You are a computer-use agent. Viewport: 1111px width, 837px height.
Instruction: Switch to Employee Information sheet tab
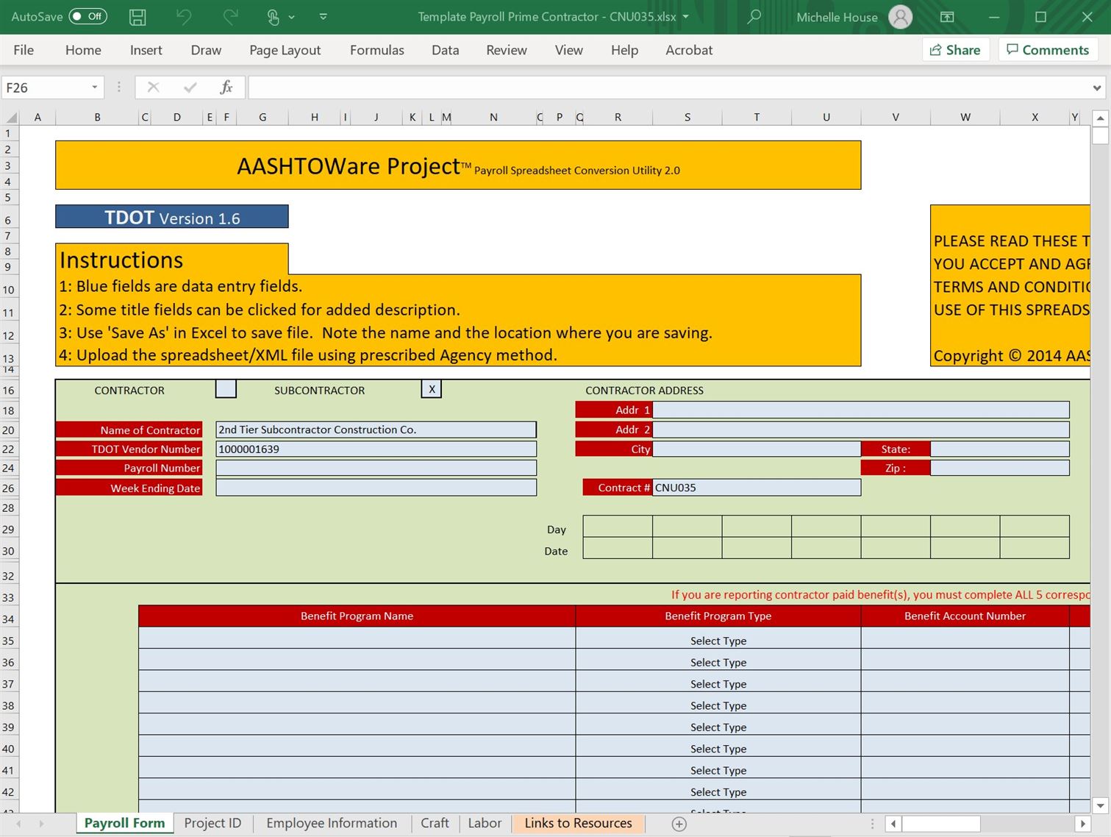coord(332,823)
